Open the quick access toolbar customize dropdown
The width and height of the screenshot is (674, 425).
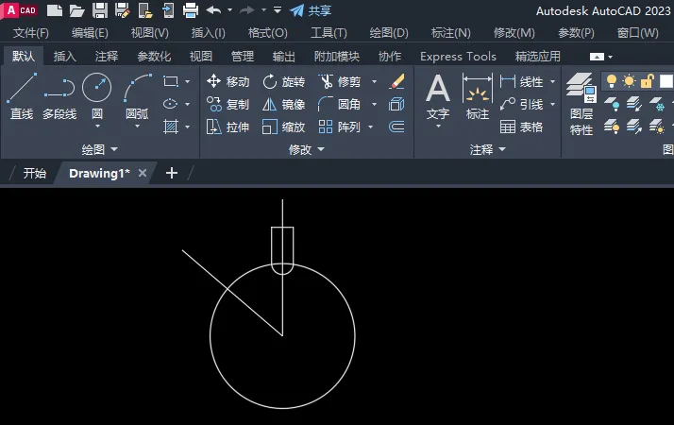coord(278,9)
